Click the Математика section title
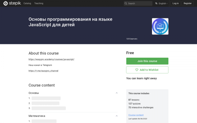197x123 pixels. (37, 116)
